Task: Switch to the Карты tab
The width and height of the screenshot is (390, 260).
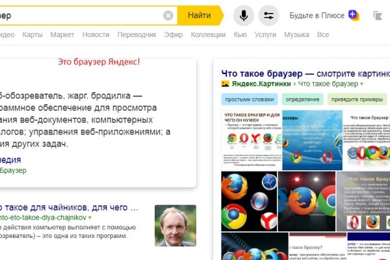Action: pos(32,34)
